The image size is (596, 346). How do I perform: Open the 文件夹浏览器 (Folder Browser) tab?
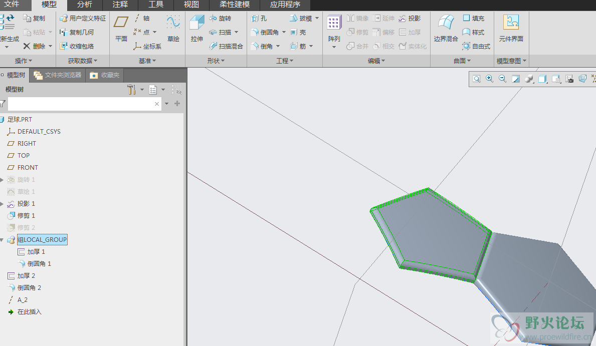point(58,75)
